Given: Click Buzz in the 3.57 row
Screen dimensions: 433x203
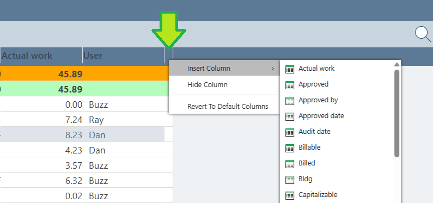Looking at the screenshot, I should pos(98,165).
